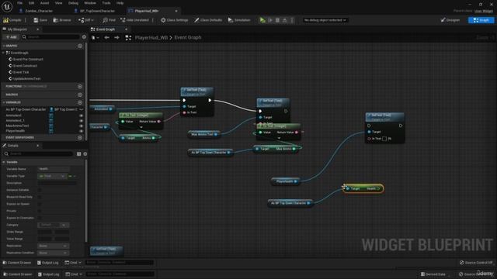The width and height of the screenshot is (497, 279).
Task: Enable the Instance Editable checkbox
Action: pos(40,190)
